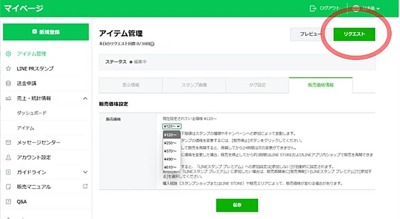Click the 販売価格 row label
This screenshot has height=219, width=400.
tap(113, 119)
